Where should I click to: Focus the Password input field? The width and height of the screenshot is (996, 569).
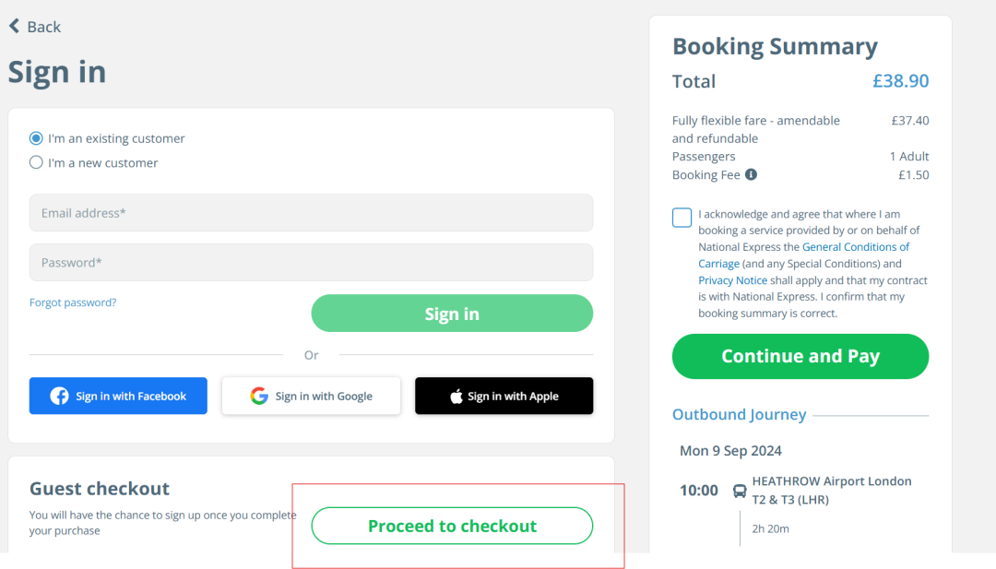(x=311, y=263)
